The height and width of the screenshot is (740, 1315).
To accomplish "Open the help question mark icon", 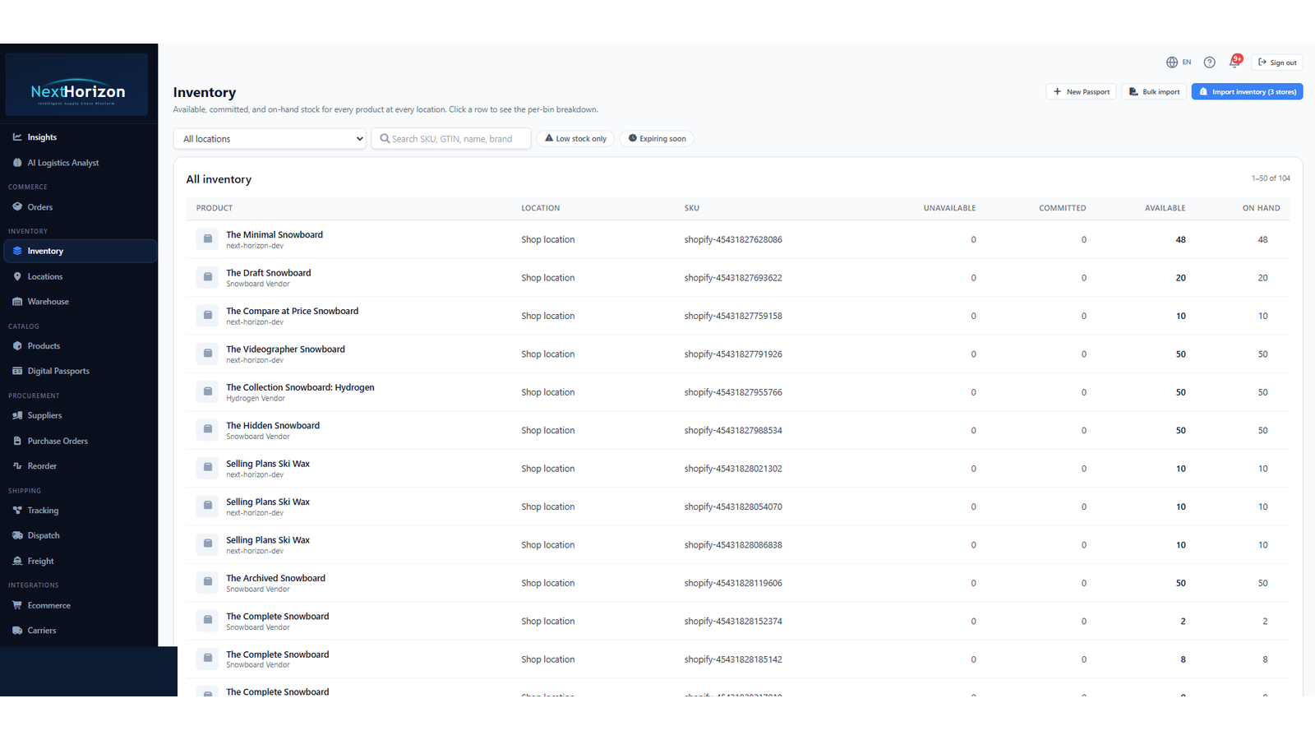I will tap(1210, 62).
